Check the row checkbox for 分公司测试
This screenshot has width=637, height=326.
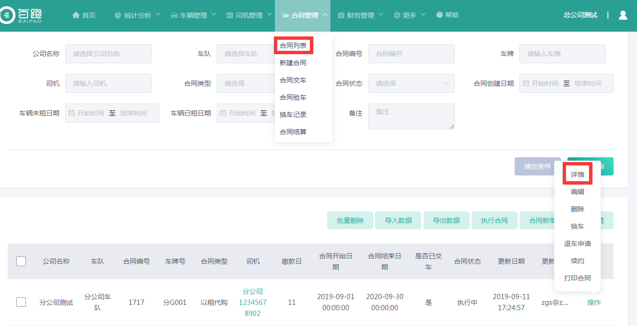21,302
